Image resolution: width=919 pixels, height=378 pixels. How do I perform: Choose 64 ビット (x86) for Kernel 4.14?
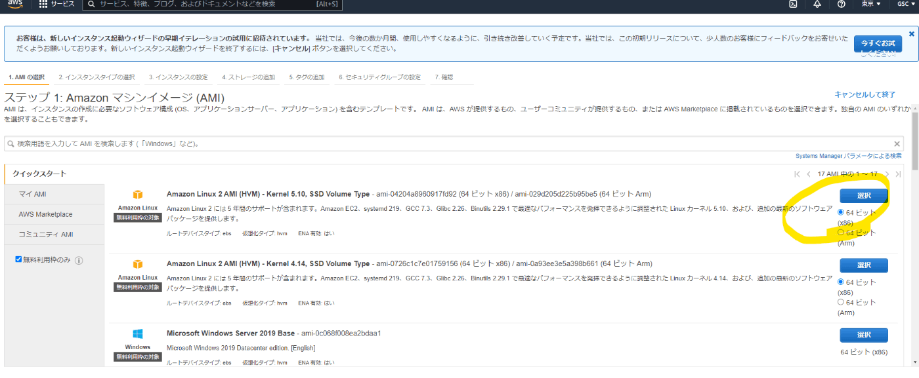(x=841, y=282)
